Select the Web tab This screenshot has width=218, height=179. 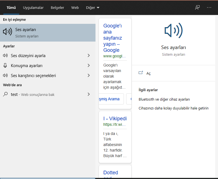tap(75, 8)
